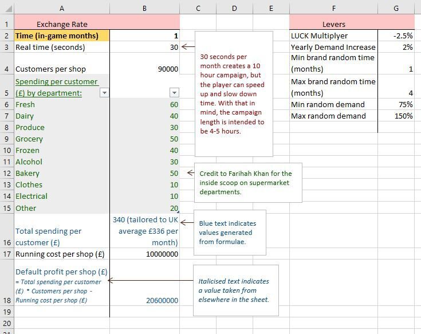Select 'Yearly Demand Increase' cell
The width and height of the screenshot is (421, 334).
tap(333, 47)
